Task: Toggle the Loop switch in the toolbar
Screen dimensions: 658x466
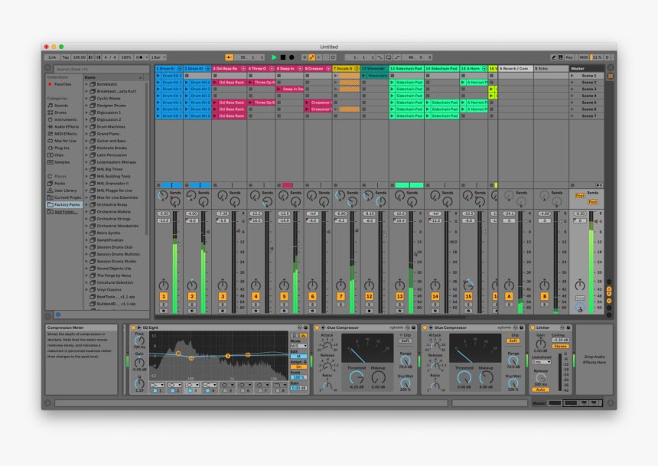Action: [389, 57]
